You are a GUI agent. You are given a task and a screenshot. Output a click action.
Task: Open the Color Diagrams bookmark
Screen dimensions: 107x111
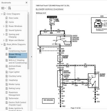tap(13, 14)
